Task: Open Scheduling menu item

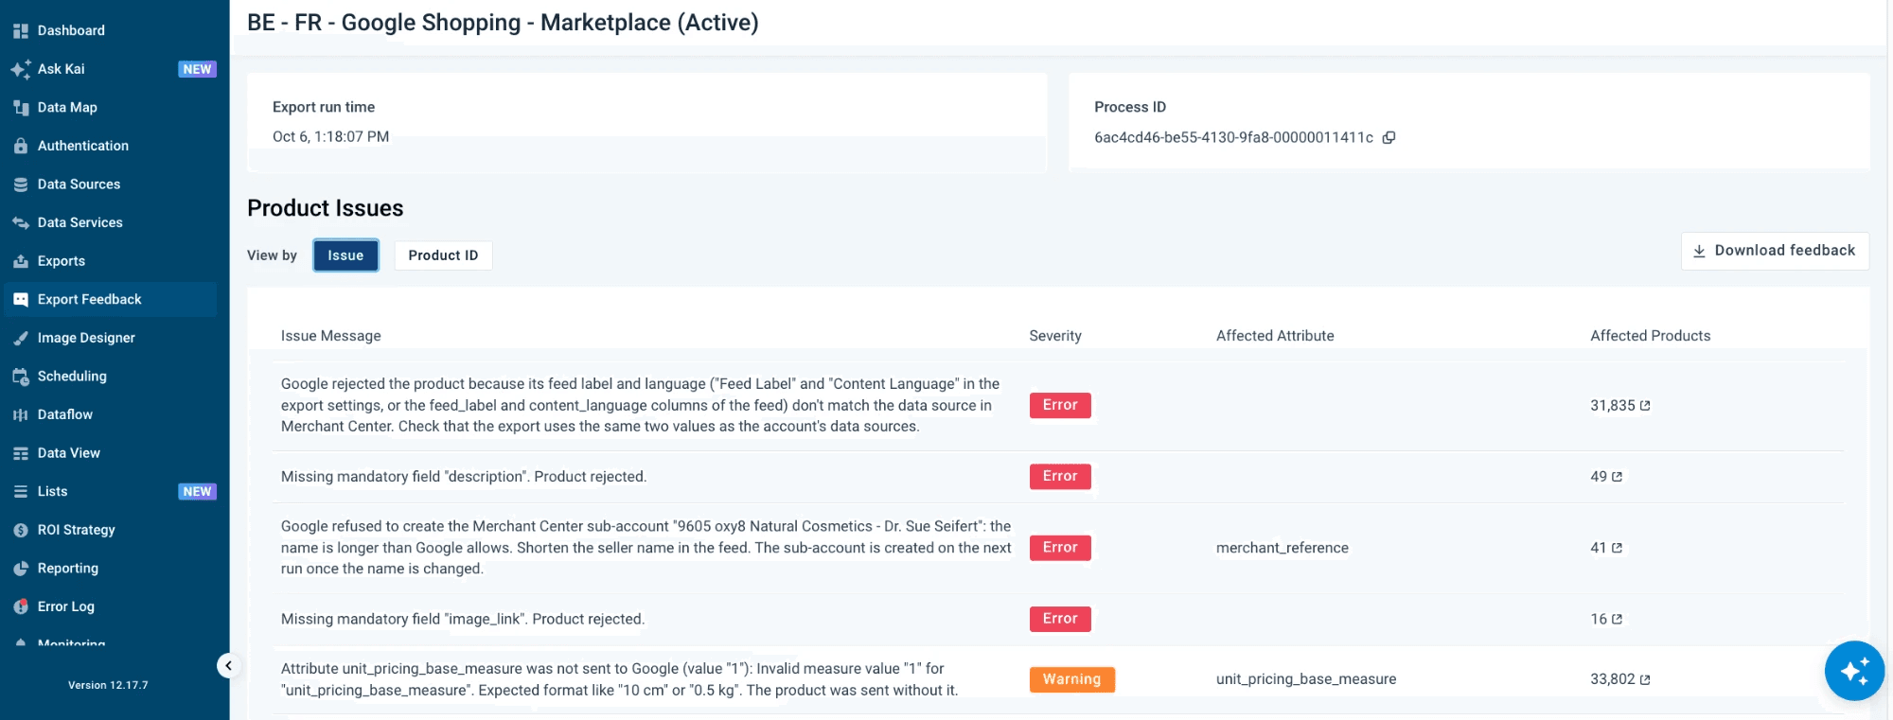Action: pyautogui.click(x=110, y=377)
